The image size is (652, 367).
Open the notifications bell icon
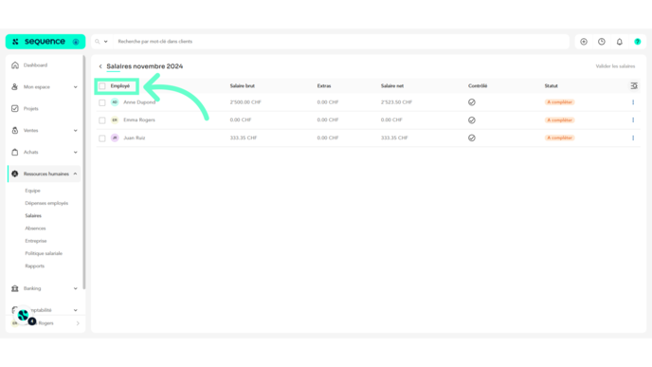click(620, 42)
